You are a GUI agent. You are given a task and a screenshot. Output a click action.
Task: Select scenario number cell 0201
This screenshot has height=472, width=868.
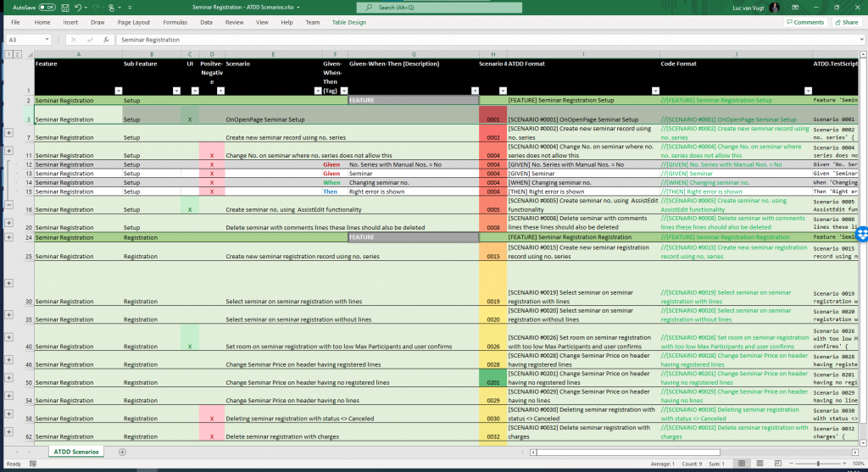(x=492, y=379)
